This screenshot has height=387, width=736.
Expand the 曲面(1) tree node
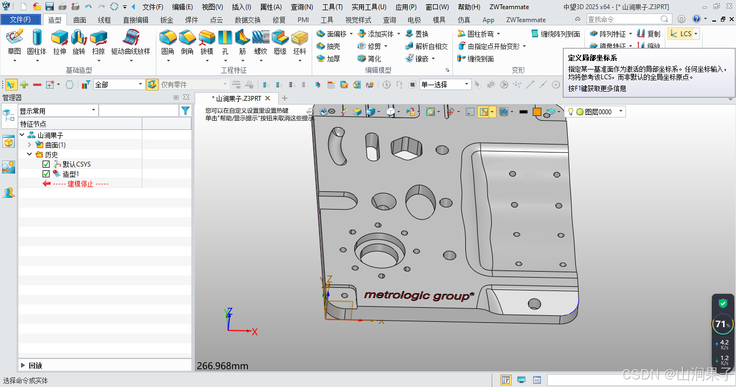30,145
